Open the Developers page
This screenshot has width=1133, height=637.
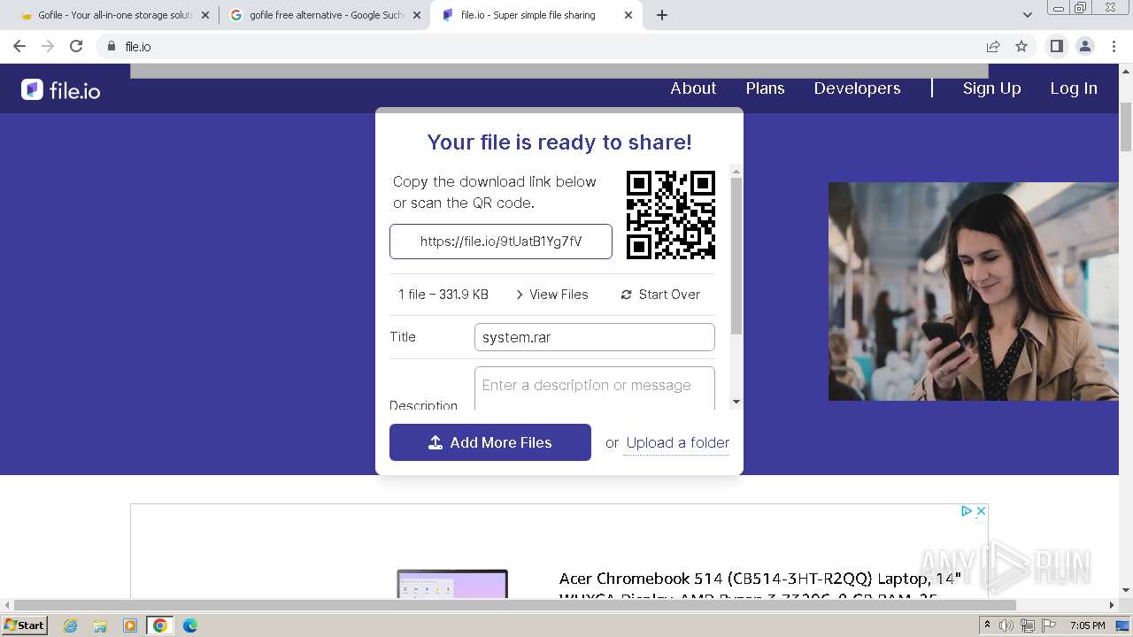[857, 88]
